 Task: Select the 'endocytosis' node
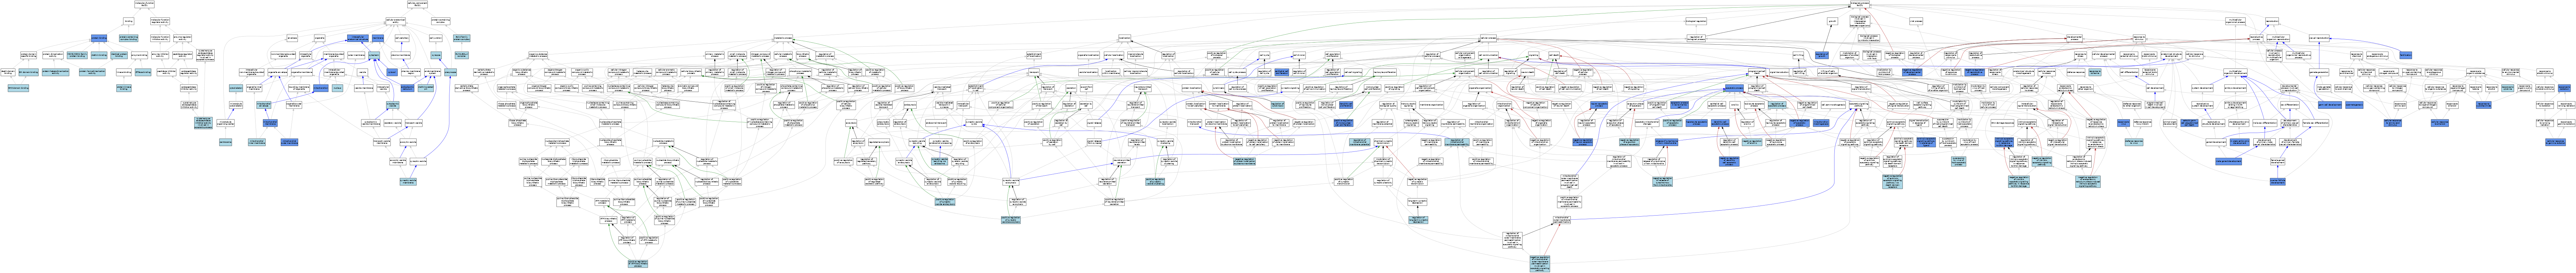pos(910,105)
